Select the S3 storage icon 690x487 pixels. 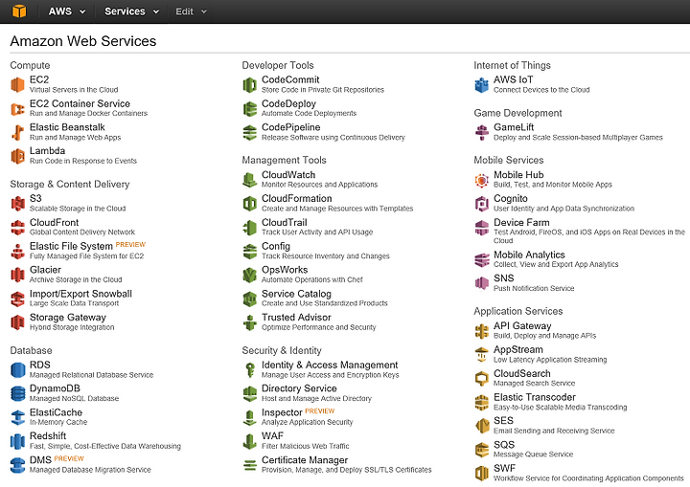[x=17, y=204]
